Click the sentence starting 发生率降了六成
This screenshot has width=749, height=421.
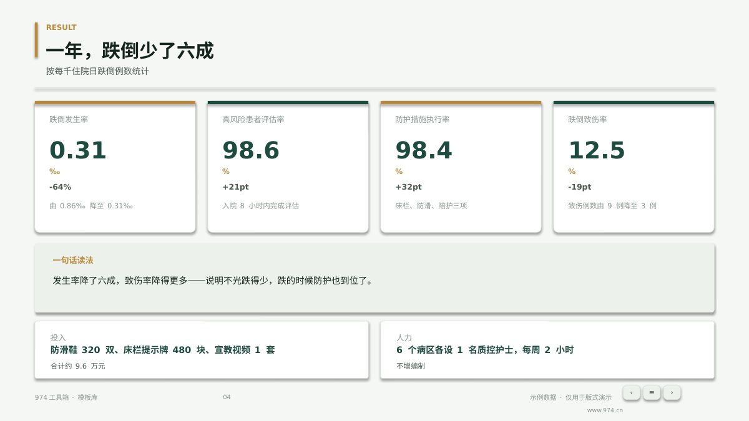coord(213,281)
